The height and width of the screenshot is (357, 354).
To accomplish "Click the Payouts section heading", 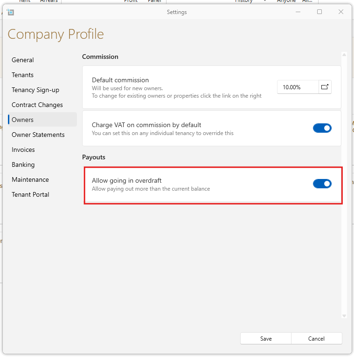I will click(x=94, y=157).
